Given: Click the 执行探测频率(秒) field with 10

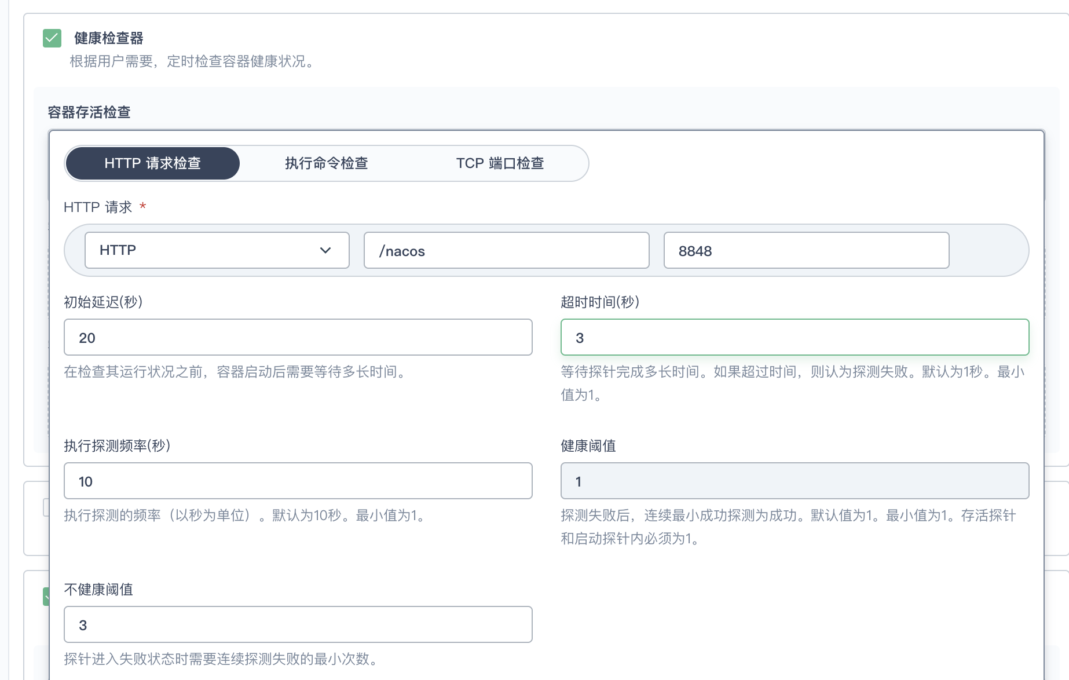Looking at the screenshot, I should [298, 481].
